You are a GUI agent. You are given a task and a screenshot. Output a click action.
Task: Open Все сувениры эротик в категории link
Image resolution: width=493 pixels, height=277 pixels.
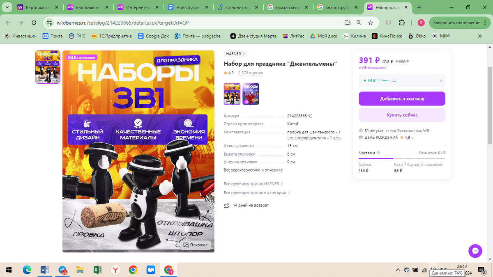[x=257, y=193]
